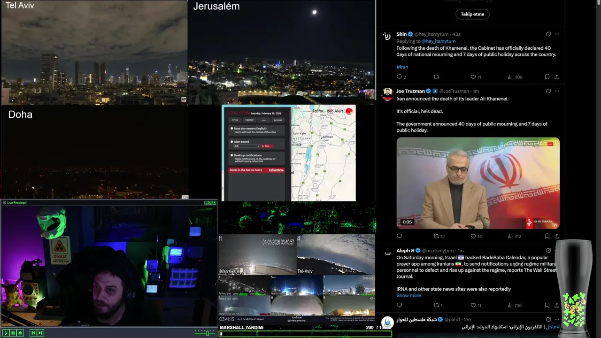Bookmark Shin's tweet

(547, 77)
